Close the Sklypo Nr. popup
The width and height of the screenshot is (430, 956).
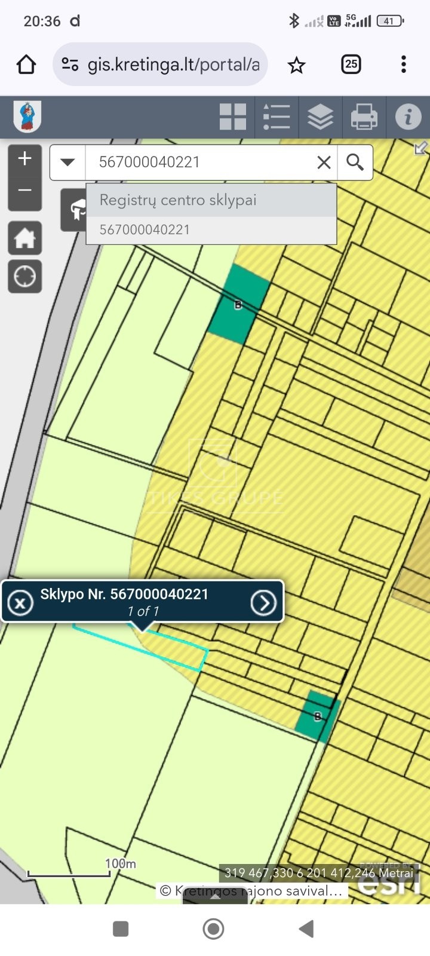pyautogui.click(x=20, y=603)
